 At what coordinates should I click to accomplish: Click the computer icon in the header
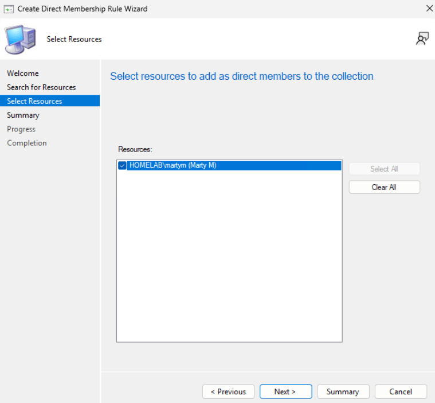pos(20,39)
